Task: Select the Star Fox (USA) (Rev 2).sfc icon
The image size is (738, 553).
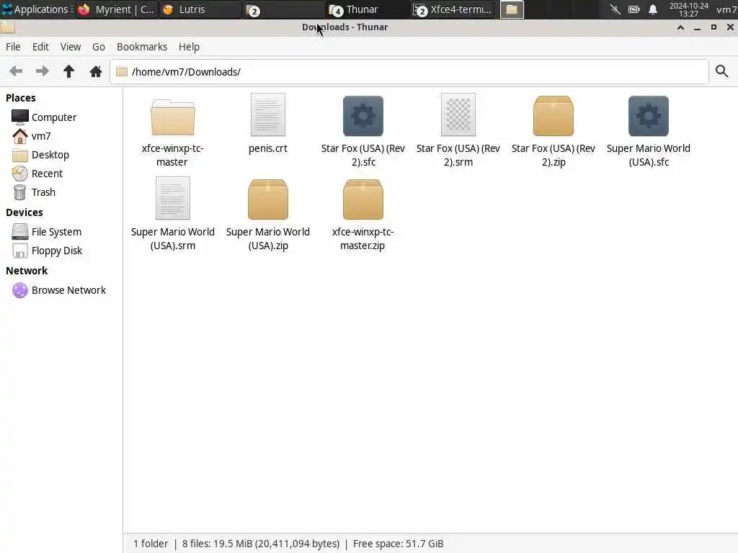Action: point(363,116)
